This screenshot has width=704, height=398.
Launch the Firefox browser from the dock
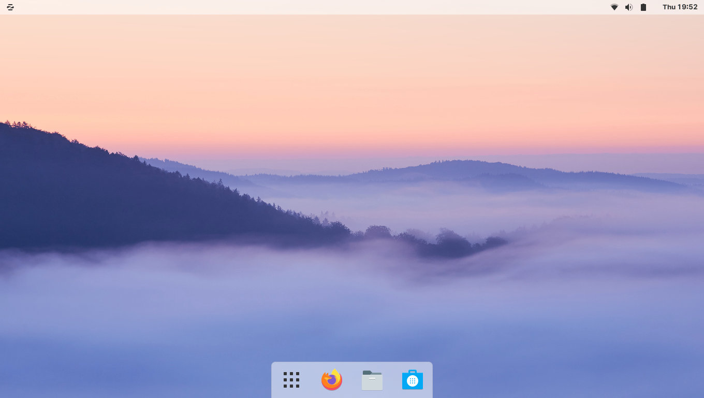[331, 380]
